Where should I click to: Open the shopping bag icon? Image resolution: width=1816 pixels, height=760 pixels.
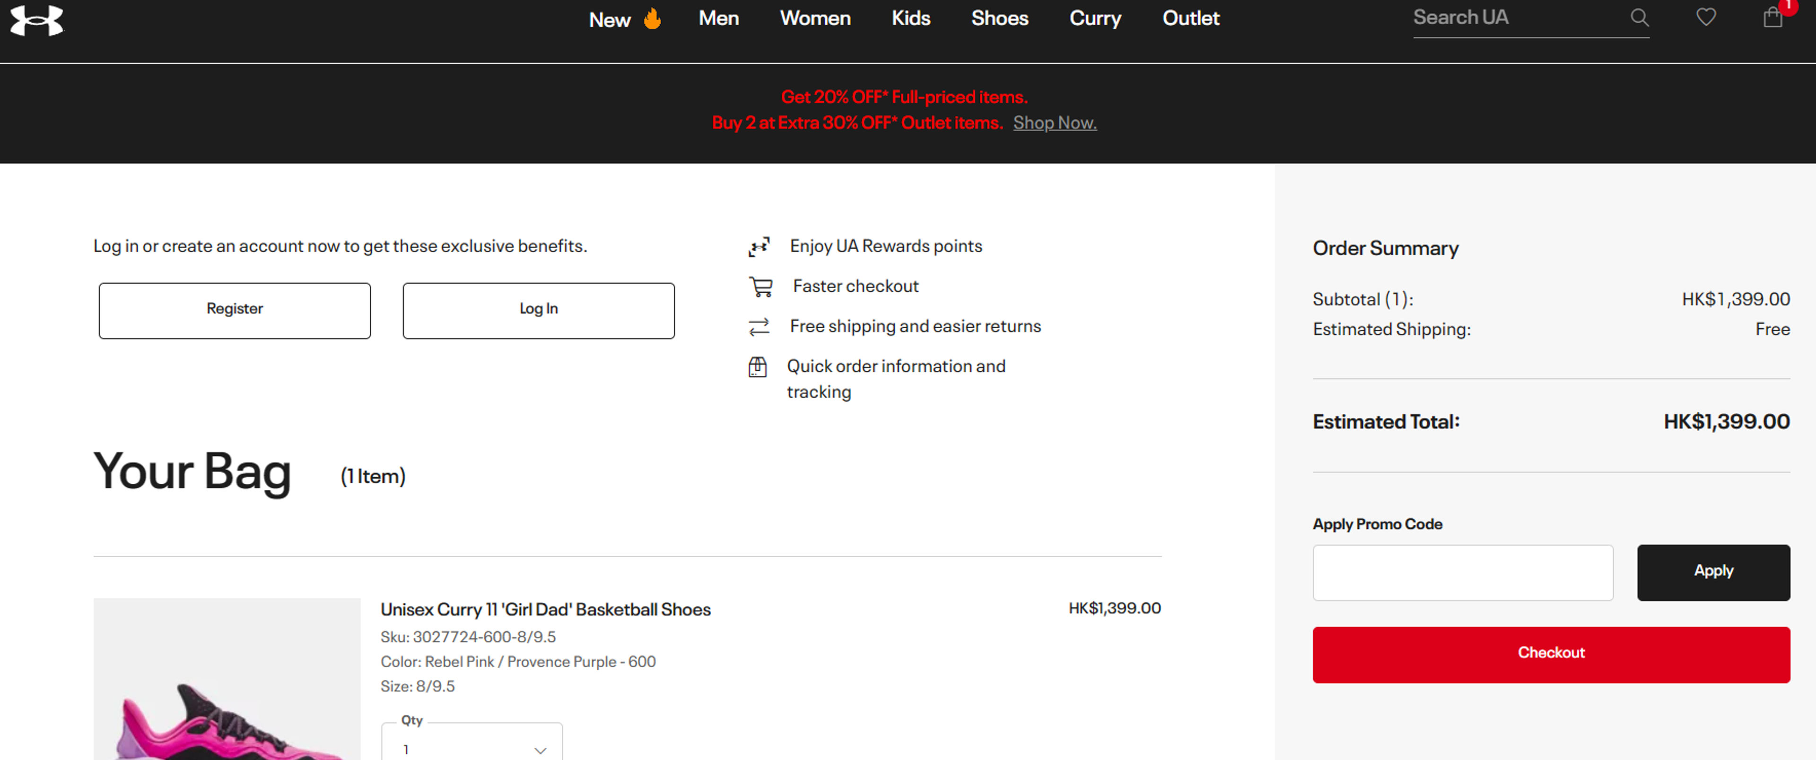coord(1772,17)
